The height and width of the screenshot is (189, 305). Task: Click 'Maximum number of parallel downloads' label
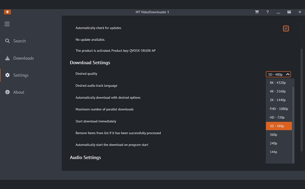[x=104, y=109]
